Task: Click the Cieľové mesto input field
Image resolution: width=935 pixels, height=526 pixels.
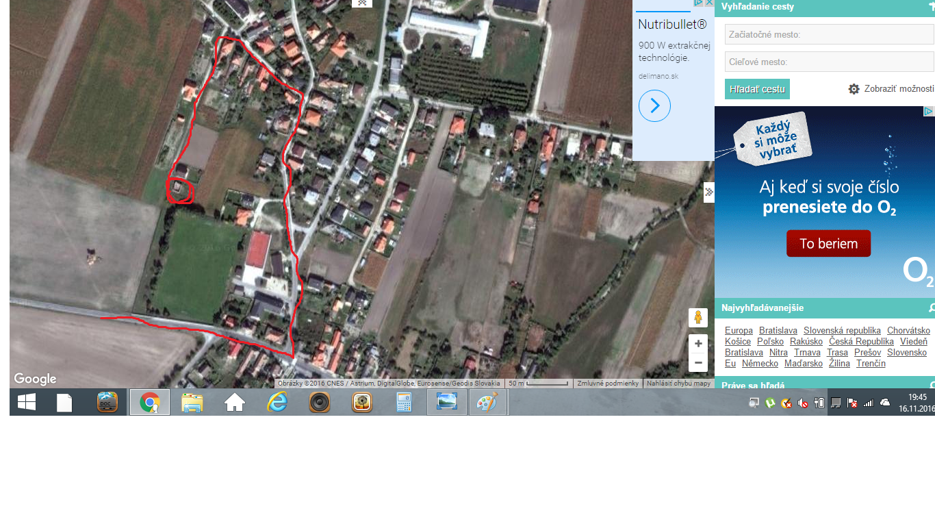Action: coord(829,62)
